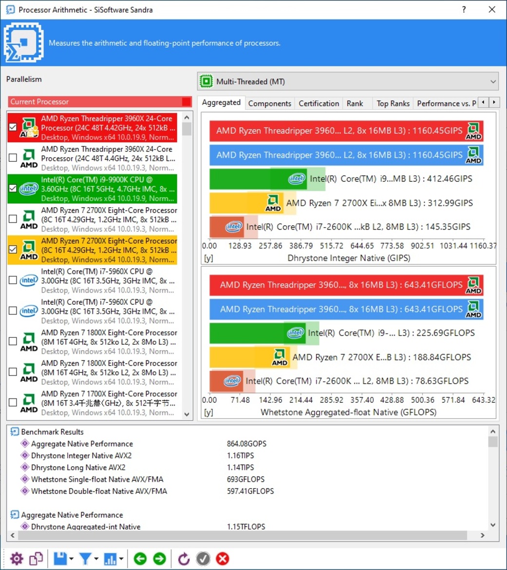Check the first white Ryzen 7 2700X checkbox
Viewport: 507px width, 570px height.
click(13, 219)
